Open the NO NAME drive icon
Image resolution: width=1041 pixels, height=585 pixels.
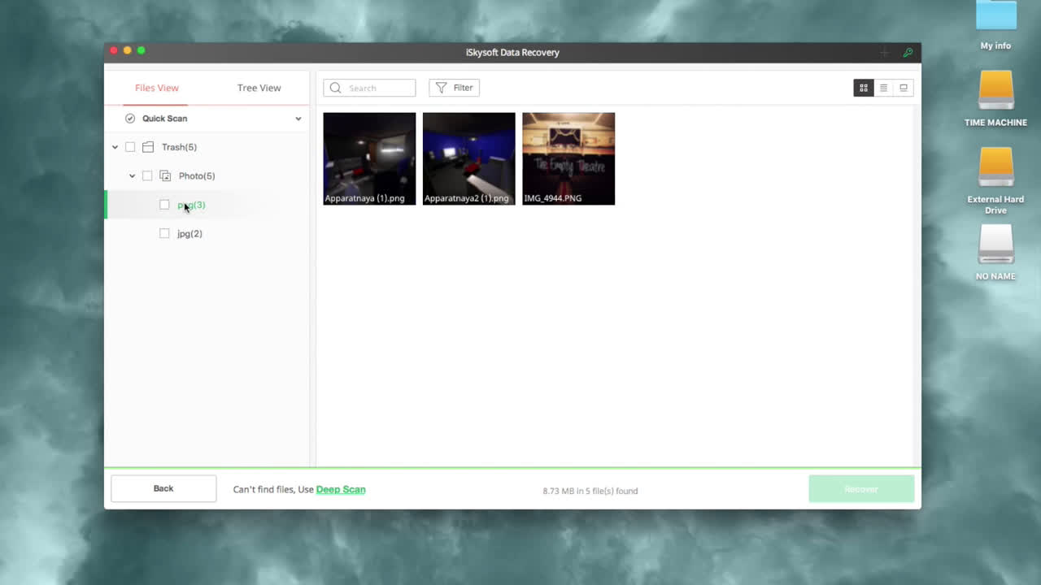coord(995,245)
